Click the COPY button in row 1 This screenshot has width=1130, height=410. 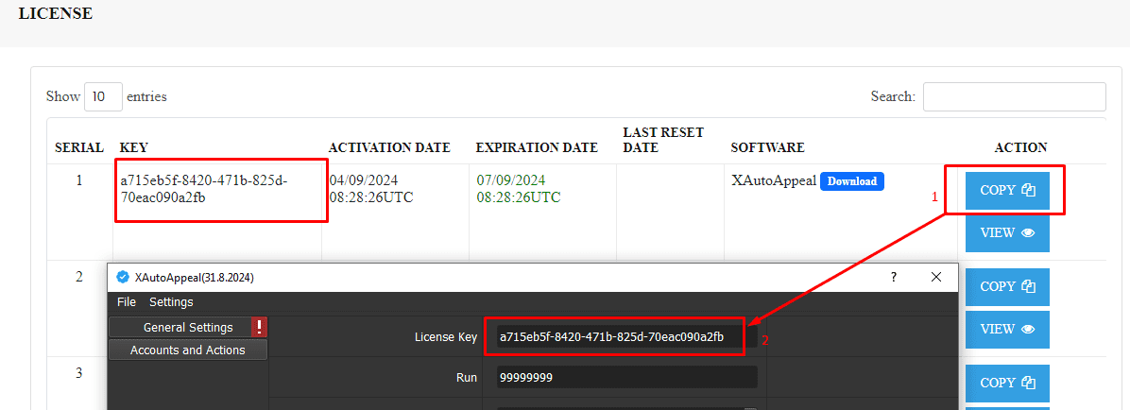coord(1007,190)
